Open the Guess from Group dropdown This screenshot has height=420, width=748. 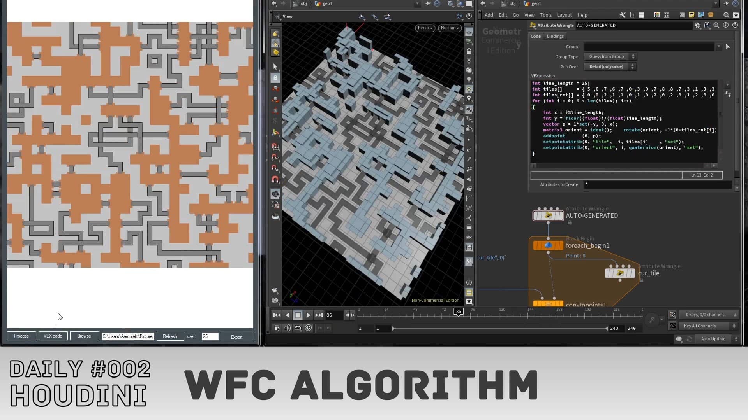coord(610,56)
